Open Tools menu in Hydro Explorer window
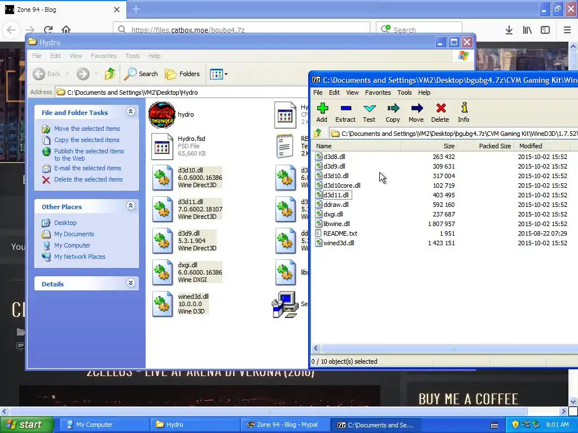The image size is (578, 433). point(132,56)
